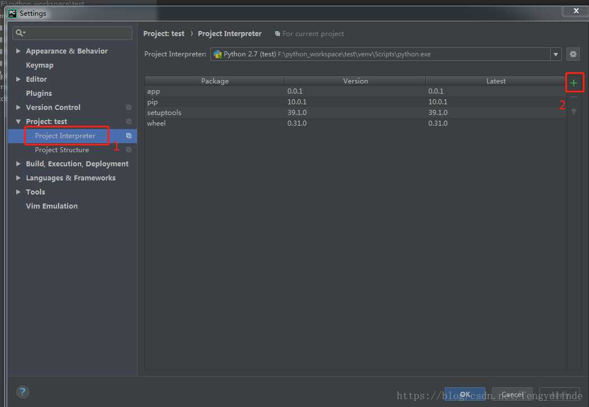Click the upgrade package arrow icon
The width and height of the screenshot is (589, 407).
click(574, 111)
